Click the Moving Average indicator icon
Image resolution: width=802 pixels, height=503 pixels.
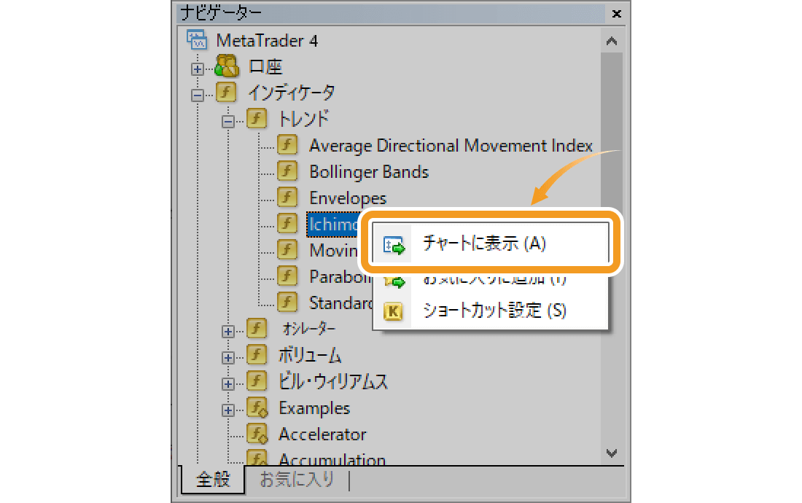click(x=287, y=249)
